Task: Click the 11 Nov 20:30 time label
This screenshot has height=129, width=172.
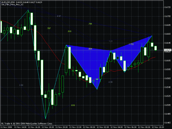Action: pos(62,127)
